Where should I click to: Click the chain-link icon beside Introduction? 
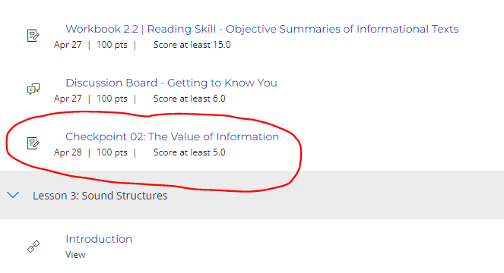tap(33, 246)
